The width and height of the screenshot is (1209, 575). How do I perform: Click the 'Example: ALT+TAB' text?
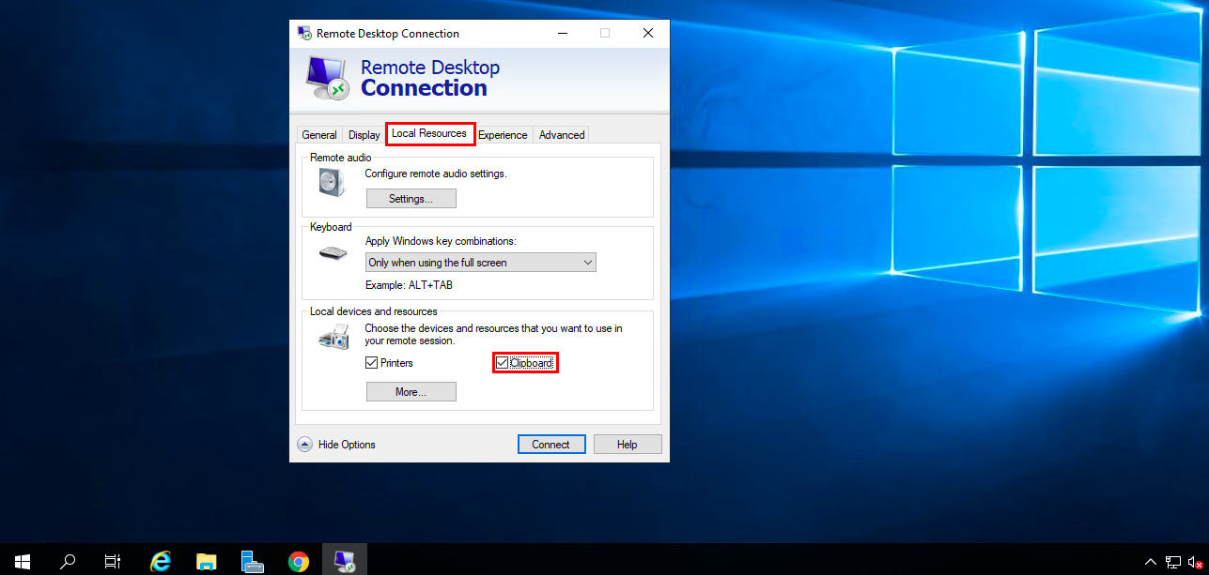(x=409, y=285)
